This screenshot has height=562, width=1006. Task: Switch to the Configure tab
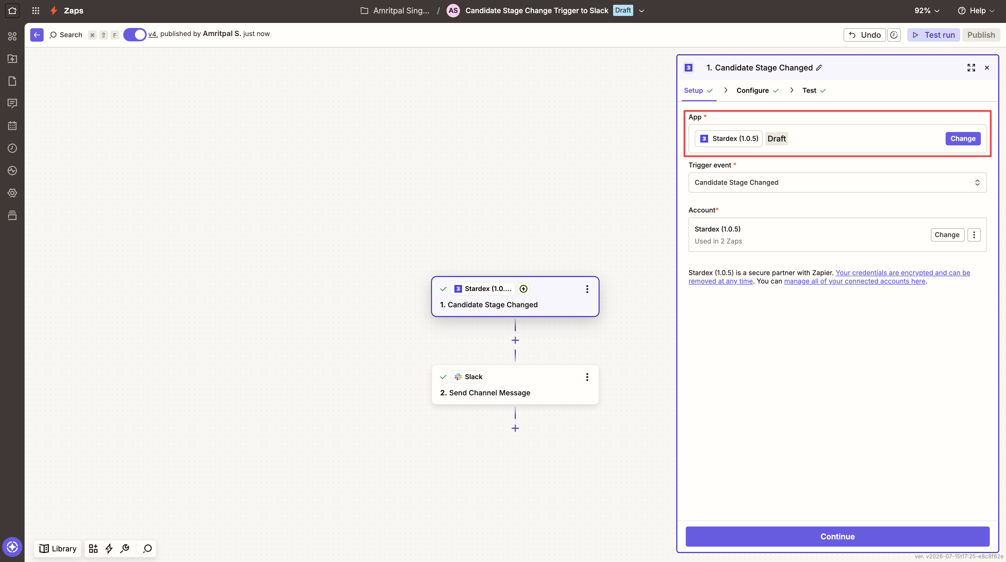coord(757,90)
